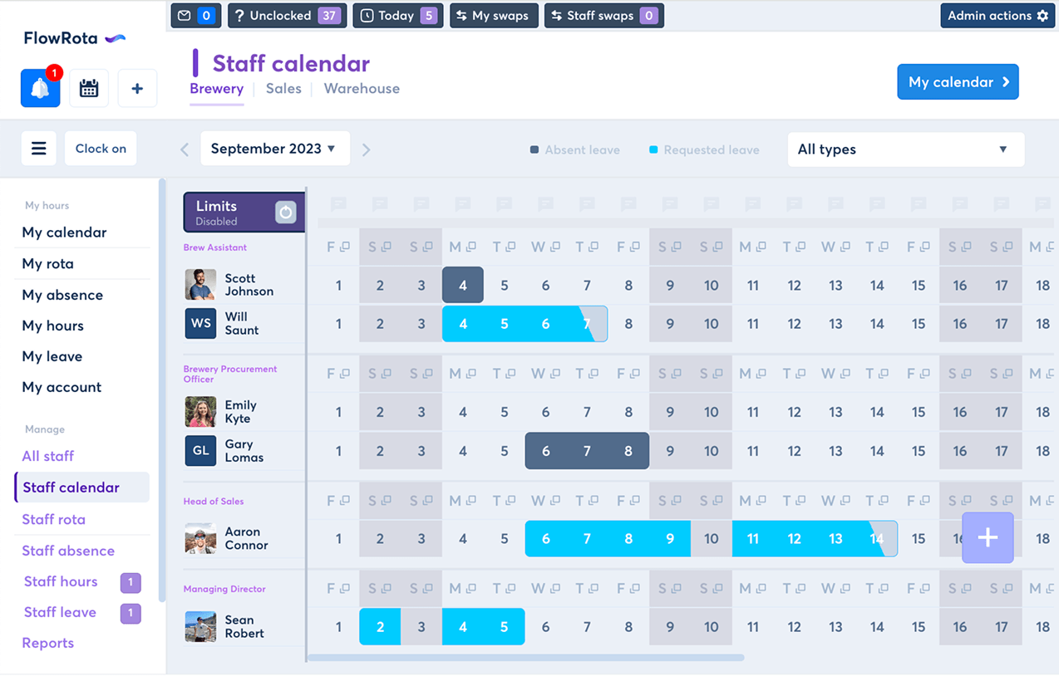Open Staff swaps counter

tap(604, 16)
